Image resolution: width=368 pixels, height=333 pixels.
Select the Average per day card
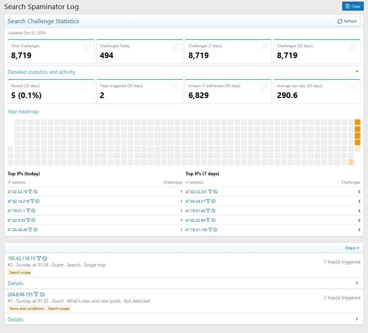coord(317,91)
